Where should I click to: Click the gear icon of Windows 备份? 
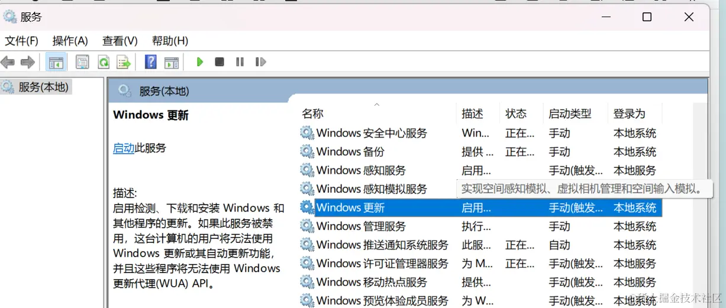point(307,151)
